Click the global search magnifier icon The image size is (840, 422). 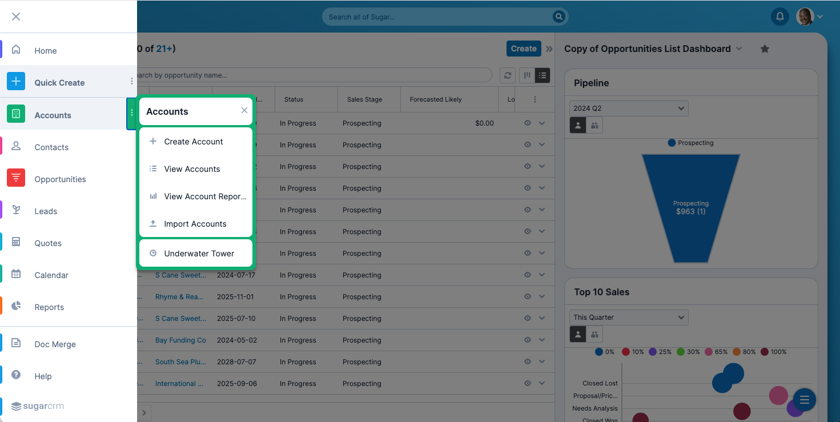coord(559,17)
